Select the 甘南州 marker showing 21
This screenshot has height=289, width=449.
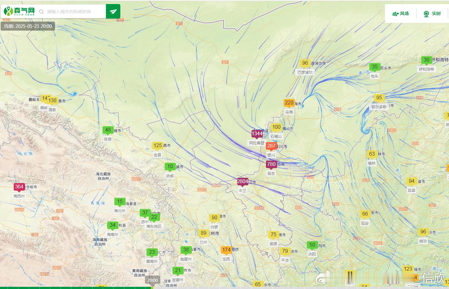pos(177,271)
